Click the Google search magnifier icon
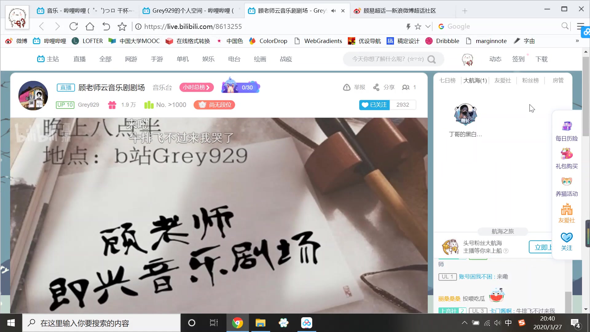 [565, 26]
